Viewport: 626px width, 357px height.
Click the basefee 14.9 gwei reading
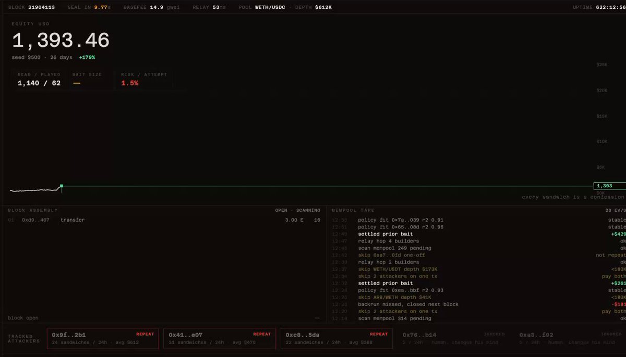152,7
